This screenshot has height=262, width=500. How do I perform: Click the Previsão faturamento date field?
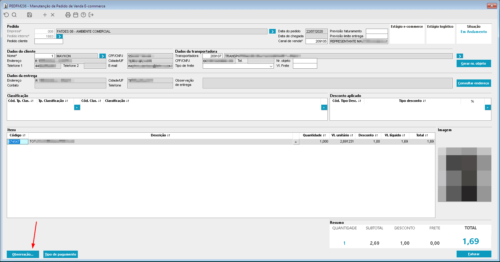[377, 31]
